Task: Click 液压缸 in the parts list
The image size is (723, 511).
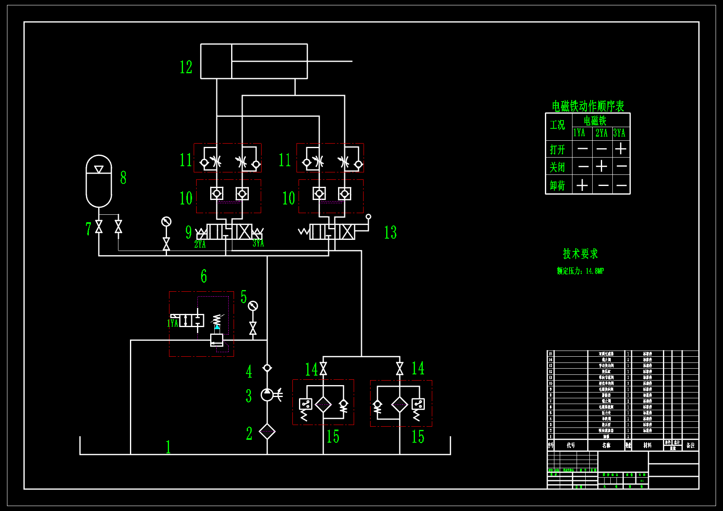Action: tap(606, 372)
